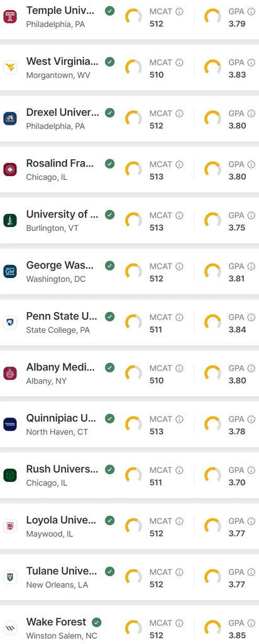Click verified badge beside Quinnipiac University

point(109,418)
